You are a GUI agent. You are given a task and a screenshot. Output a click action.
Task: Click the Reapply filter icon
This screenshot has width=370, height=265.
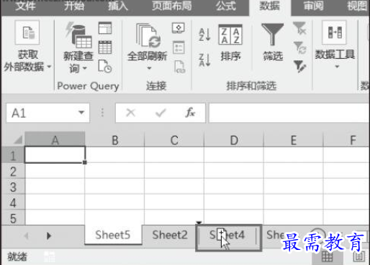tap(299, 47)
